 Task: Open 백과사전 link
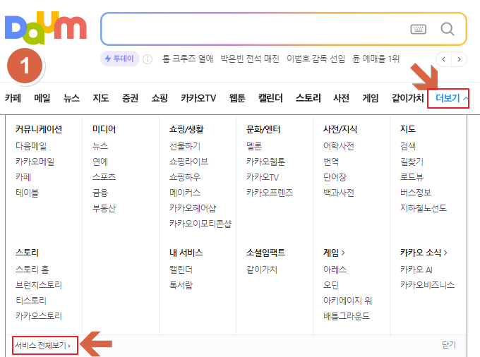pyautogui.click(x=339, y=193)
